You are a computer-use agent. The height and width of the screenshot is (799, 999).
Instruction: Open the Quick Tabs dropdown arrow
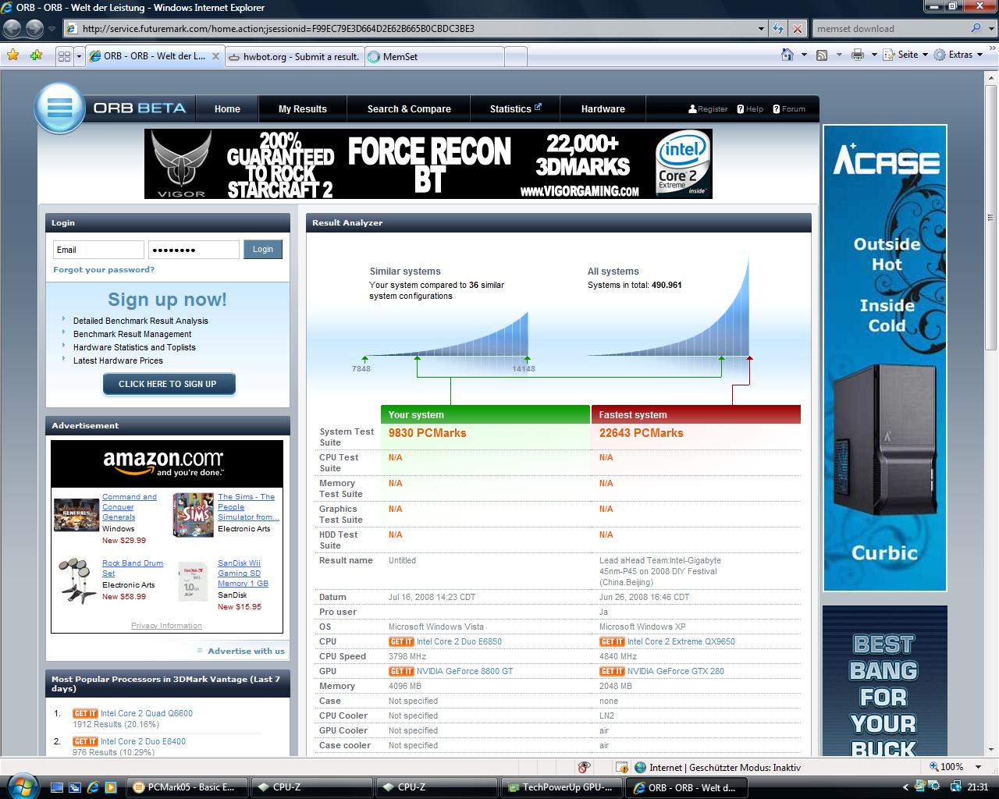[x=78, y=56]
